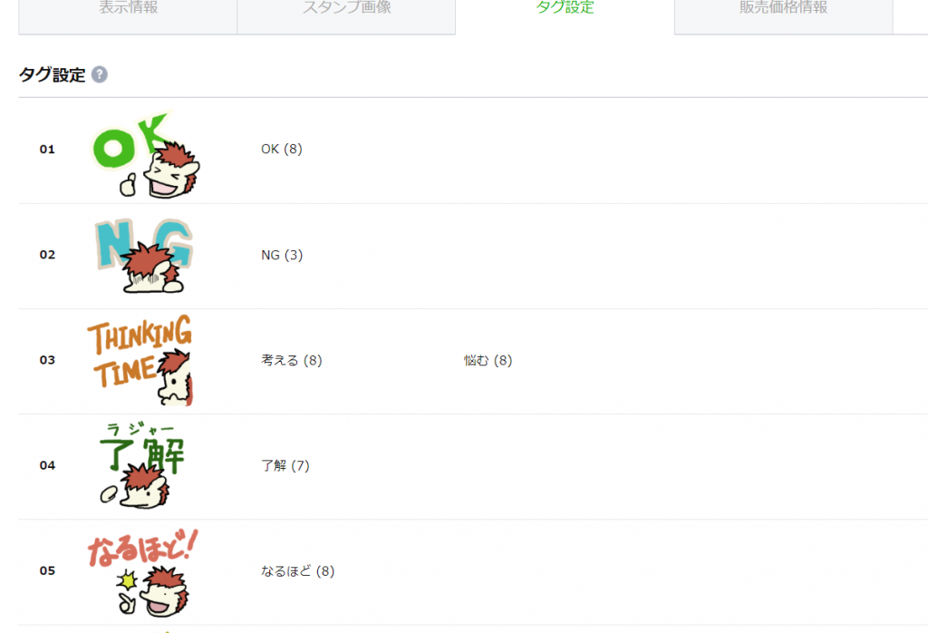
Task: Choose the 悩む (8) tag
Action: 488,360
